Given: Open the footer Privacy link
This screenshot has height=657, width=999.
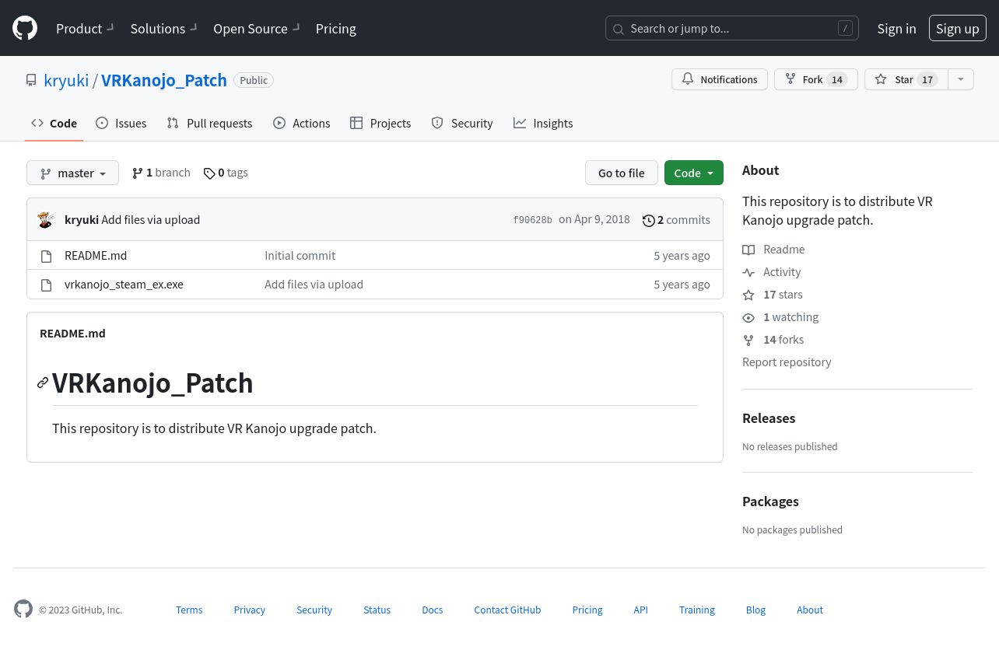Looking at the screenshot, I should tap(250, 610).
